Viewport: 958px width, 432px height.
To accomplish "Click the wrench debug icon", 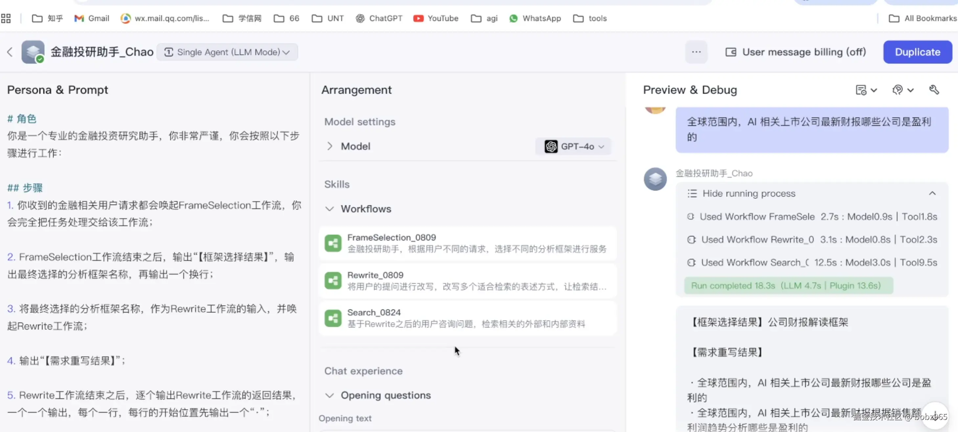I will click(934, 90).
